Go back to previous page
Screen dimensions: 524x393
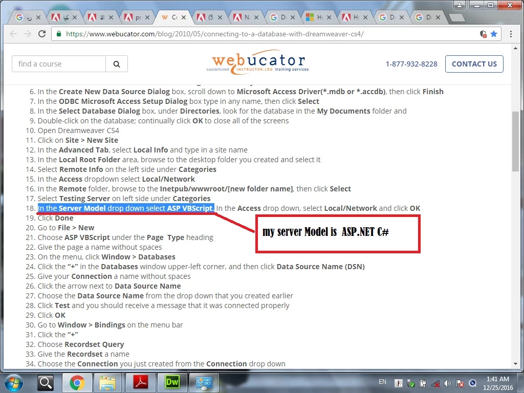13,34
